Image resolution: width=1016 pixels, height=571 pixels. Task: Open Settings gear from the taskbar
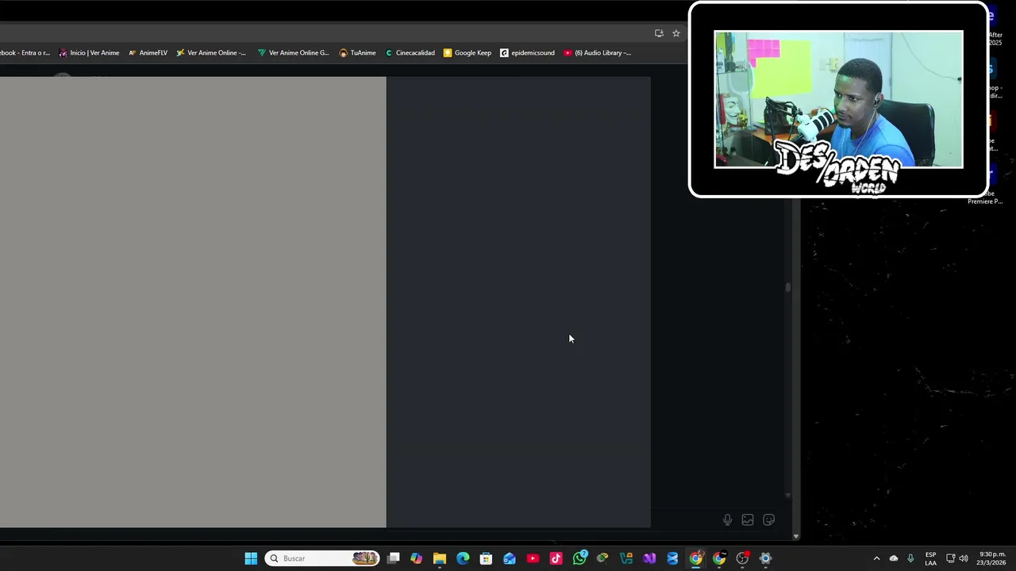pyautogui.click(x=765, y=558)
